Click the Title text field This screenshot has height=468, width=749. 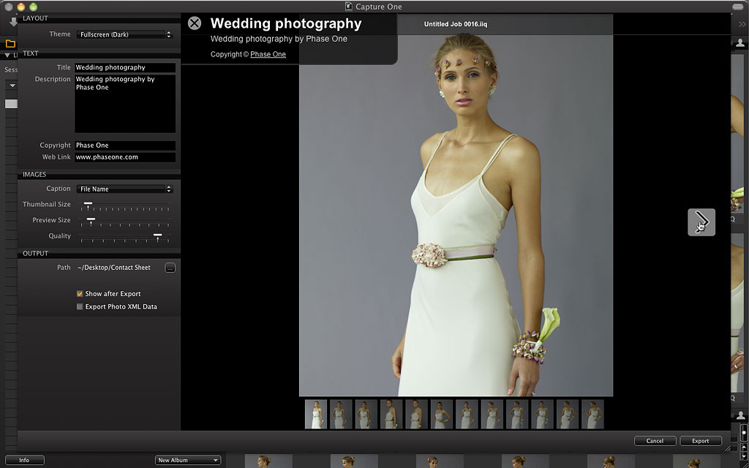pyautogui.click(x=125, y=68)
